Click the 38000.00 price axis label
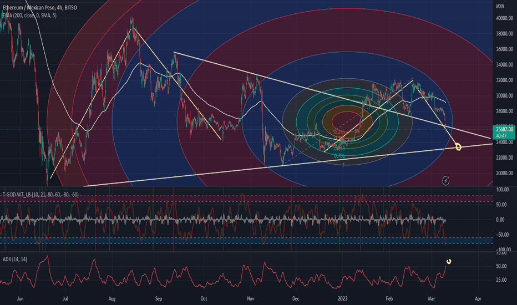The height and width of the screenshot is (305, 517). coord(504,34)
